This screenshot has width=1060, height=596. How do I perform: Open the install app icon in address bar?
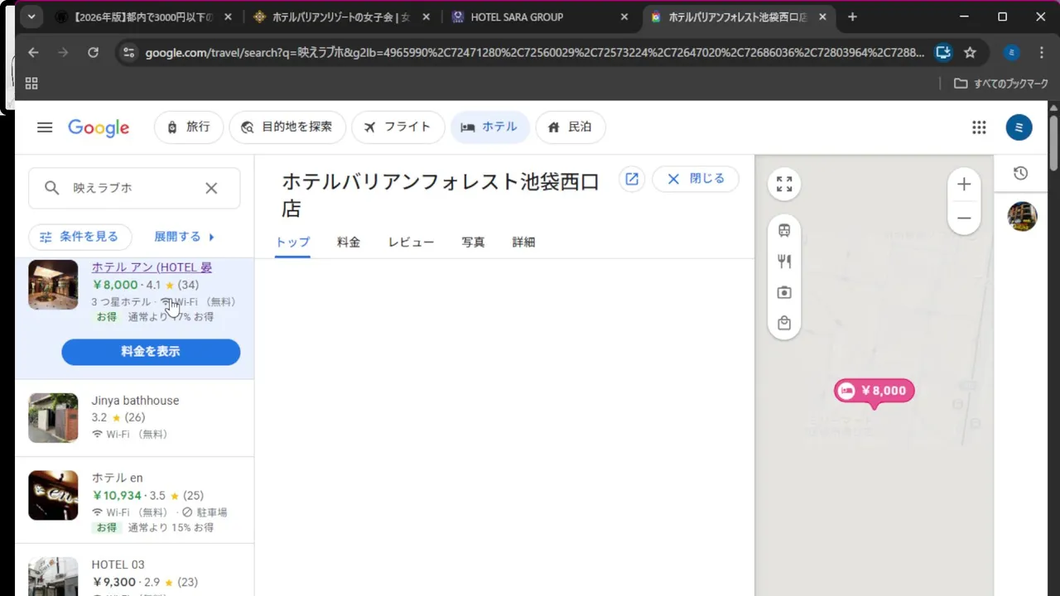coord(942,52)
